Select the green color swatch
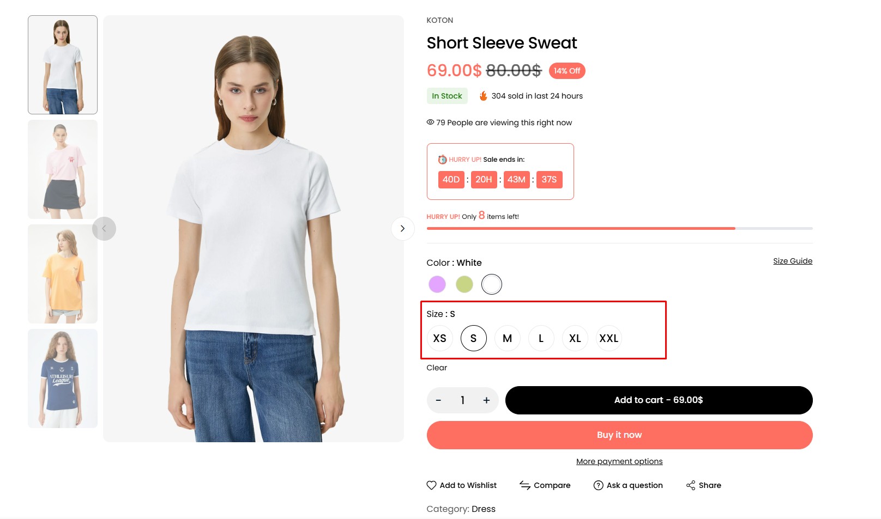Screen dimensions: 881x519 (x=464, y=284)
